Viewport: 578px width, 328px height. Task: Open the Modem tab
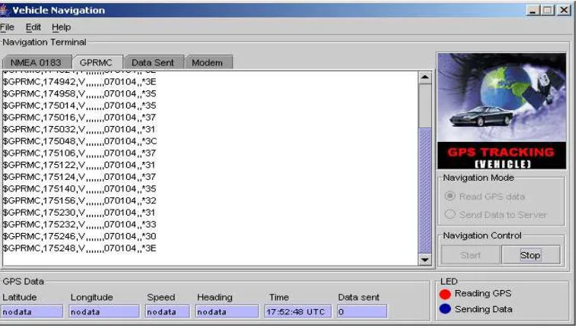(207, 62)
